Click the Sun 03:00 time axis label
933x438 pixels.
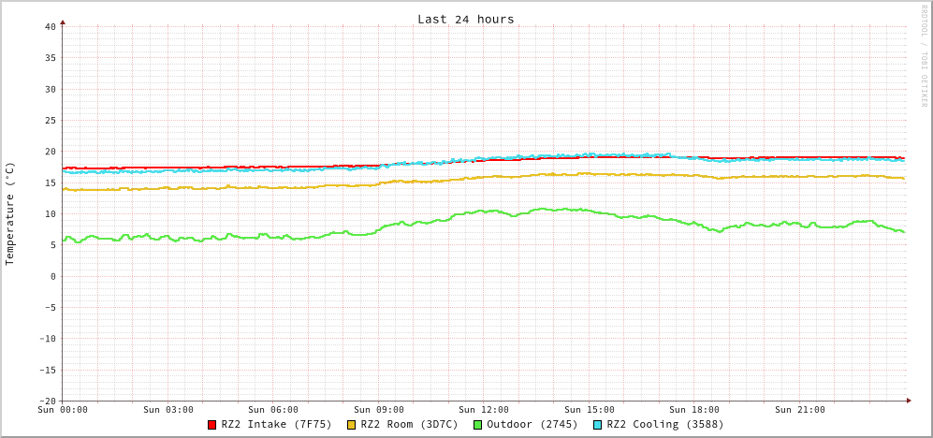click(x=168, y=410)
